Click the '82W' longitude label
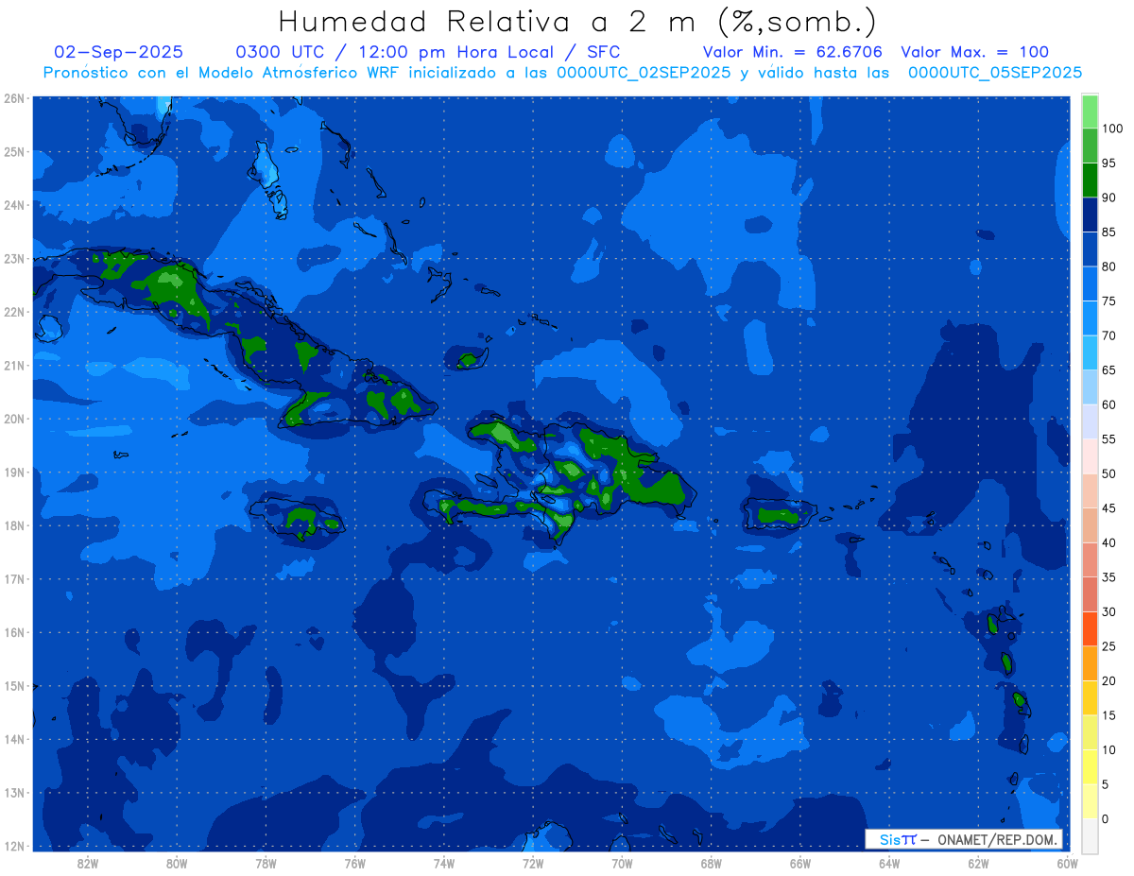 tap(88, 863)
